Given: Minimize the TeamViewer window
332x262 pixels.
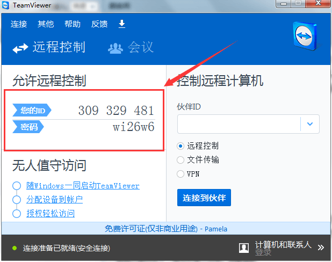Looking at the screenshot, I should click(284, 3).
